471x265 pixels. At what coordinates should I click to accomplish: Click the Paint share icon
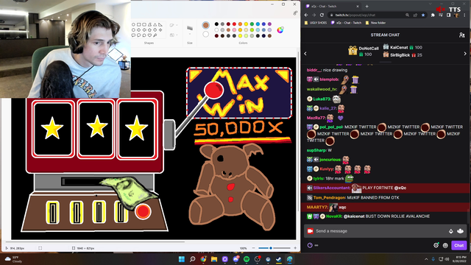click(295, 13)
